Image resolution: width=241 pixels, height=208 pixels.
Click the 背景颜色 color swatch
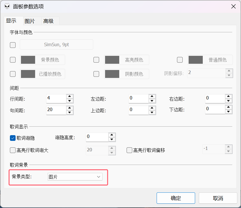(28, 60)
